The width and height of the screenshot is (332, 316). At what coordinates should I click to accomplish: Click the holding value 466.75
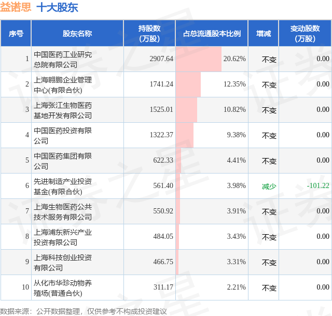pos(163,262)
